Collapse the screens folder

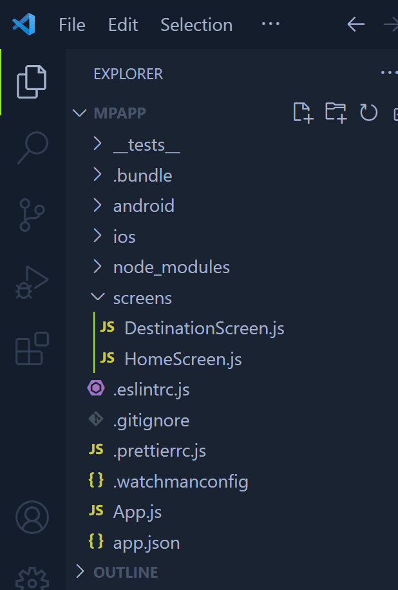pyautogui.click(x=142, y=298)
